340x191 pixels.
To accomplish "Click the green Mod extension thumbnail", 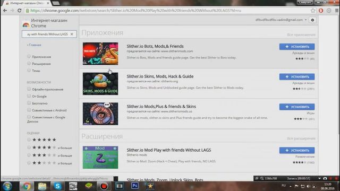I will coord(100,158).
